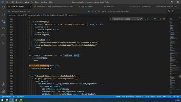Toggle Use Regular Expression in find widget

pyautogui.click(x=141, y=19)
